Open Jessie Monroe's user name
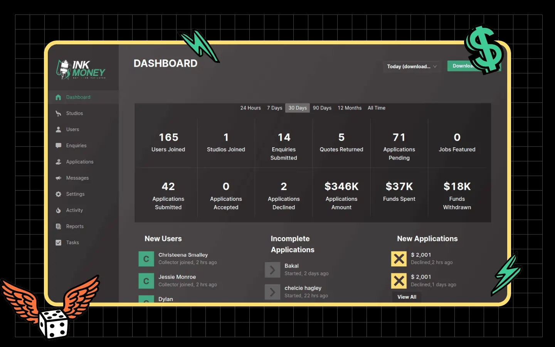Image resolution: width=555 pixels, height=347 pixels. [177, 277]
